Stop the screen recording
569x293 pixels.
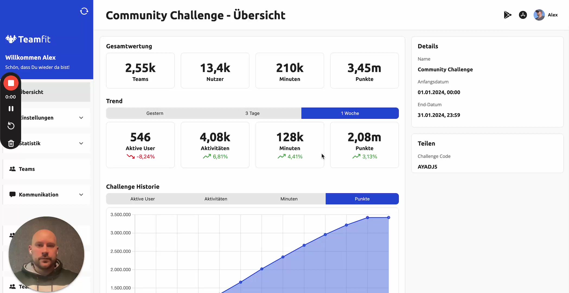(11, 83)
